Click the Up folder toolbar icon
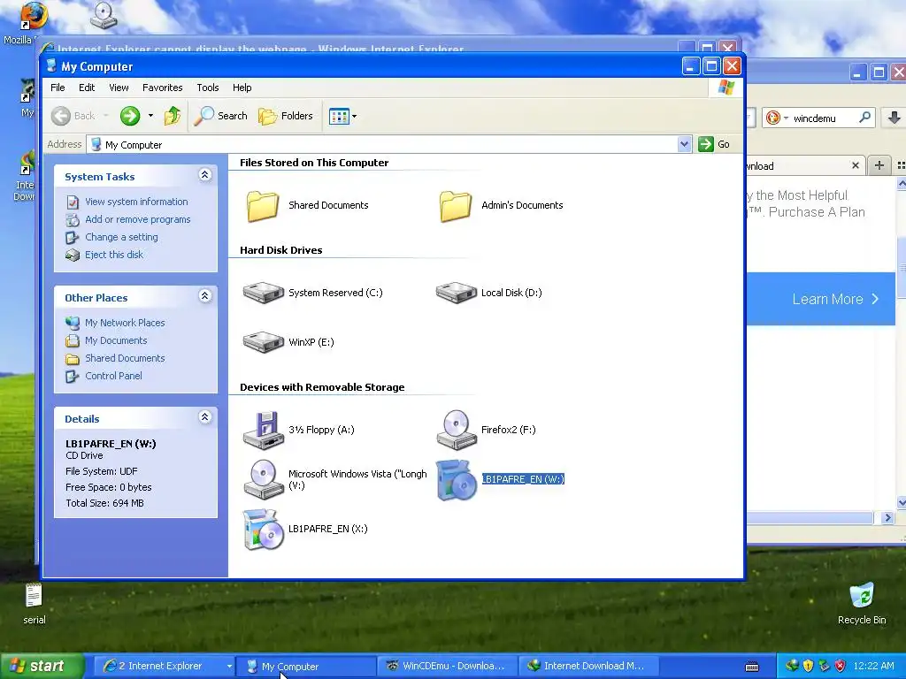This screenshot has height=679, width=906. 173,116
